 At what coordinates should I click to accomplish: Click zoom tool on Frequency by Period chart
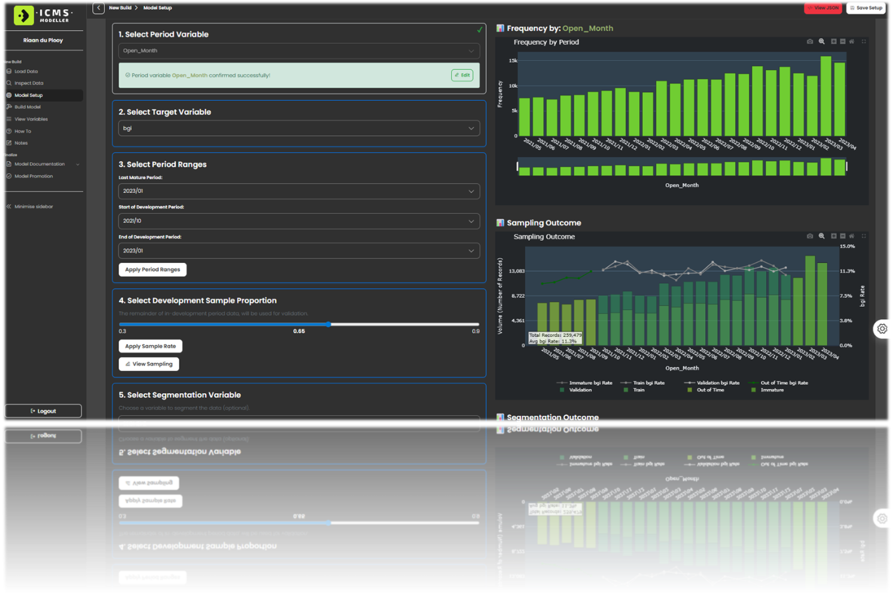pyautogui.click(x=822, y=41)
